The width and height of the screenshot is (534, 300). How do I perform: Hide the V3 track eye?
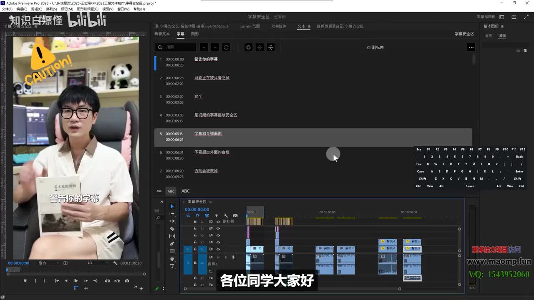[x=218, y=235]
